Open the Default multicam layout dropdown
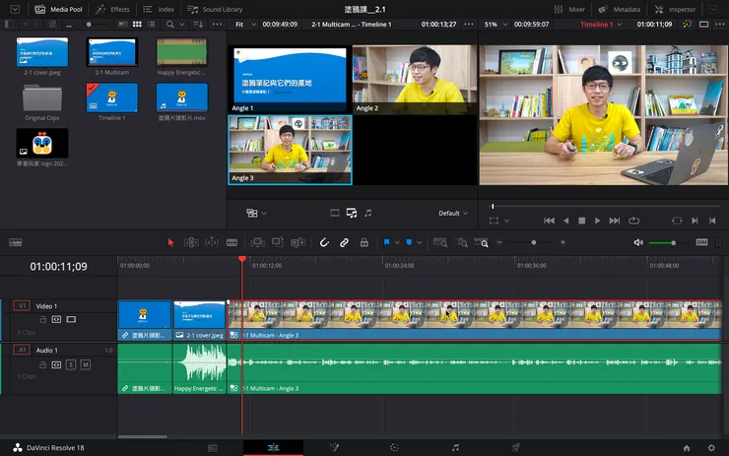The image size is (729, 456). point(451,213)
